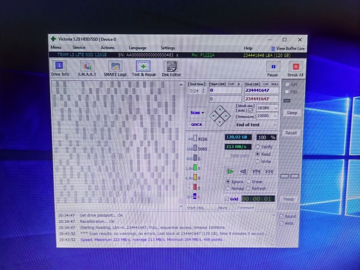Click the jump-to-end scan mode button

[x=269, y=172]
